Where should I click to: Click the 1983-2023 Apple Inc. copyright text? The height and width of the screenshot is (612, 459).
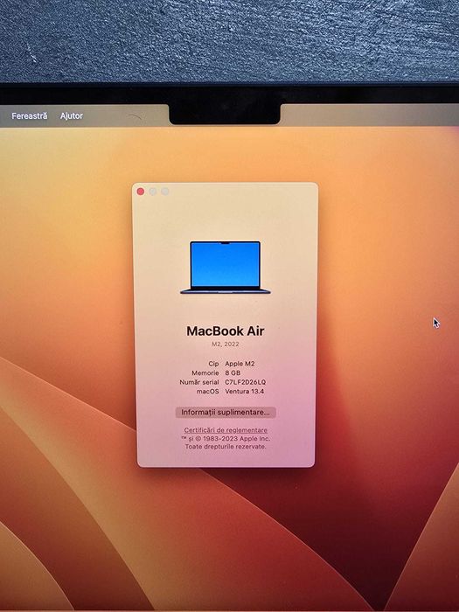click(226, 438)
